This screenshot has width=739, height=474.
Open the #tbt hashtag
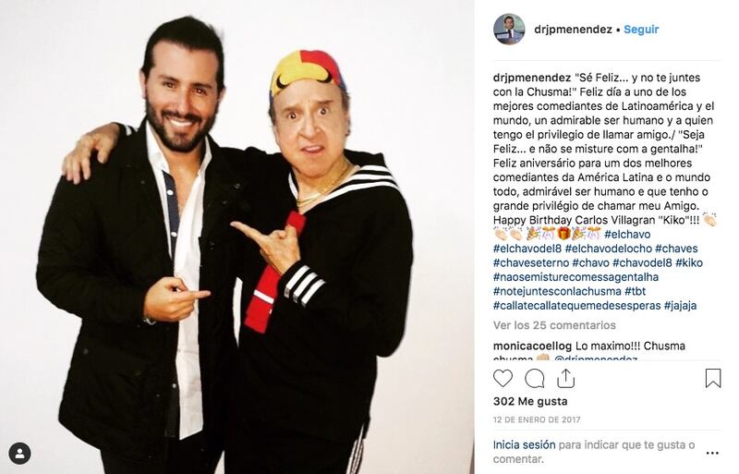click(635, 291)
